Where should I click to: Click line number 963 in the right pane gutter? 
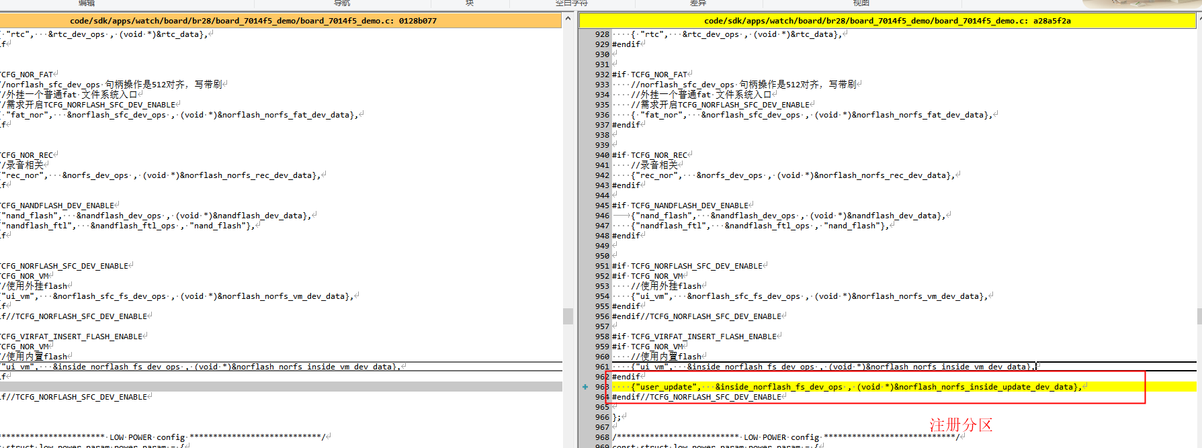click(x=602, y=387)
